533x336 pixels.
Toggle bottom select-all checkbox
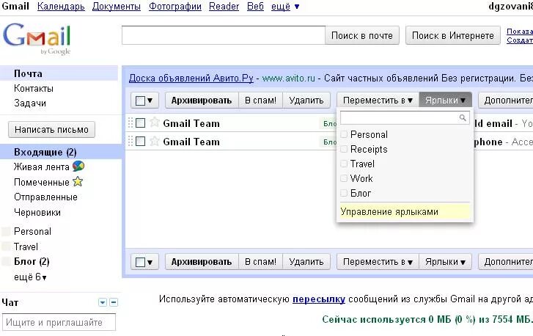pyautogui.click(x=140, y=262)
